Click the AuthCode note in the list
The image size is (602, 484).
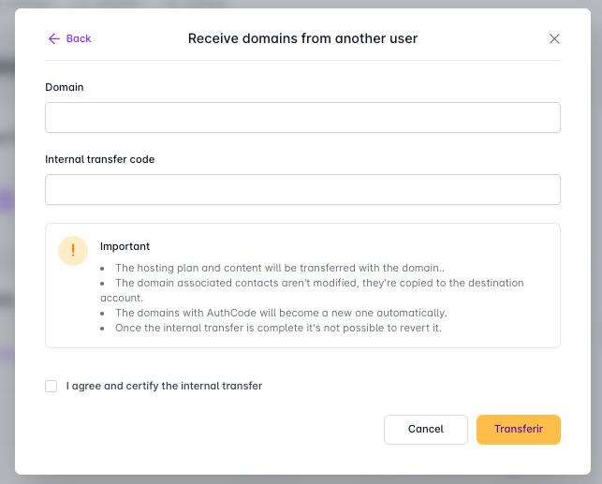pyautogui.click(x=281, y=313)
